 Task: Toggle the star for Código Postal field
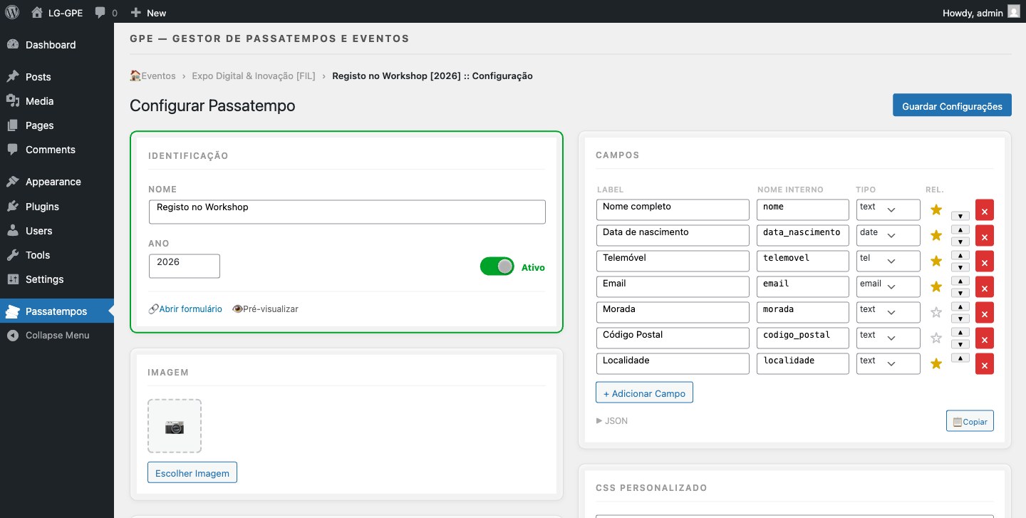click(x=936, y=338)
